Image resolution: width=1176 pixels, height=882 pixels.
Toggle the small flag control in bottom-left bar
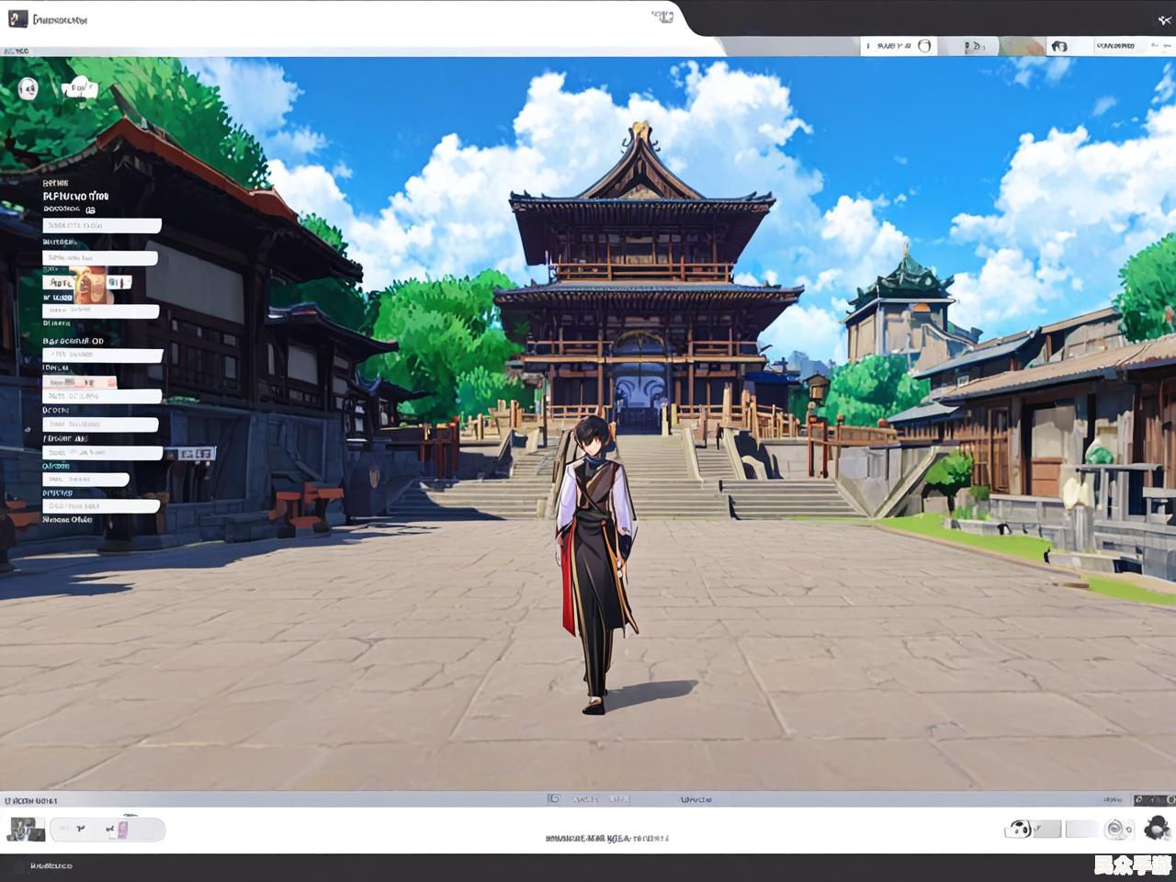click(81, 830)
